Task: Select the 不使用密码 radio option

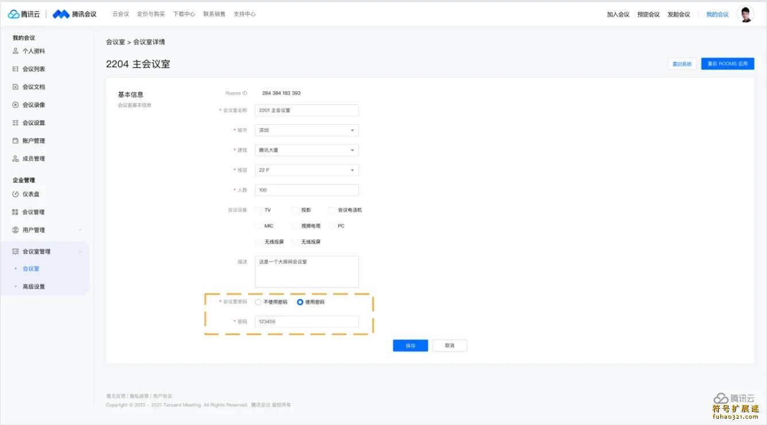Action: click(x=258, y=302)
